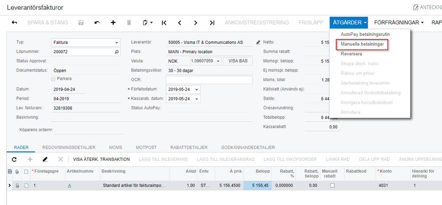Click the undo arrow icon
This screenshot has height=205, width=442.
[x=97, y=23]
